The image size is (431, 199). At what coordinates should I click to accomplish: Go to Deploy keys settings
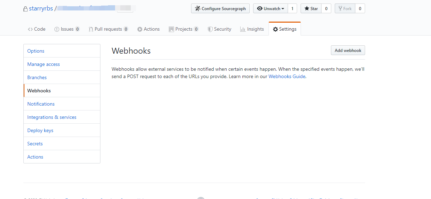(x=40, y=130)
